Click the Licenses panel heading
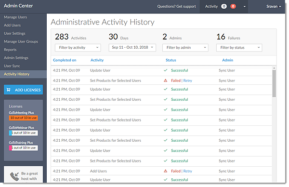Image resolution: width=289 pixels, height=187 pixels. click(x=15, y=107)
